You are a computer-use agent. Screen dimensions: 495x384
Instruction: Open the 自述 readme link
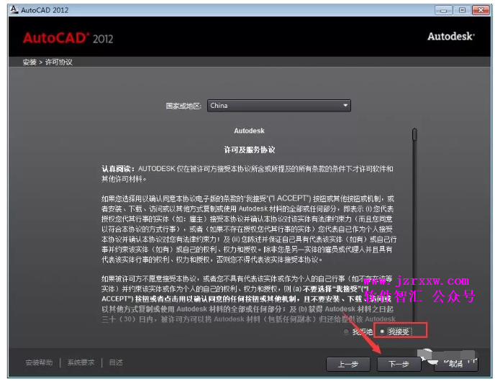(116, 362)
